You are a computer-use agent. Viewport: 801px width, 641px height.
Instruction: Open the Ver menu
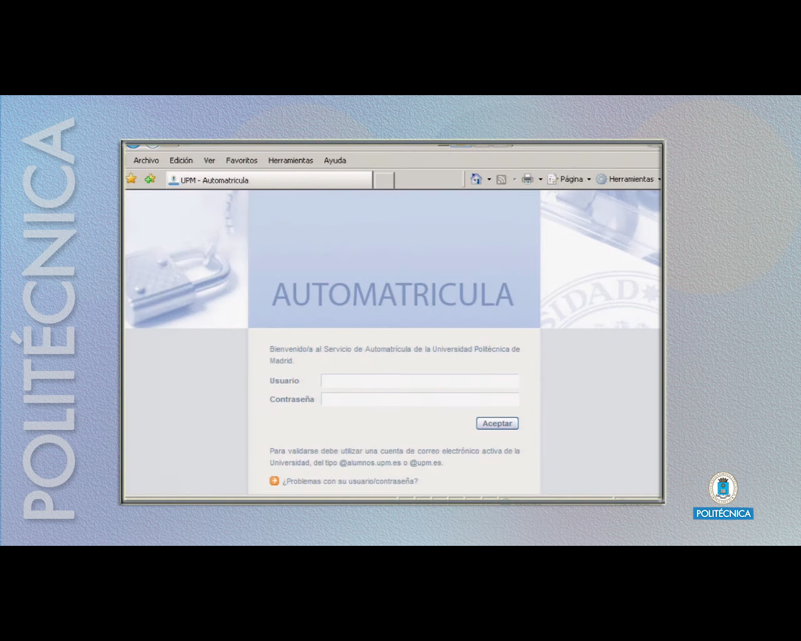tap(209, 160)
